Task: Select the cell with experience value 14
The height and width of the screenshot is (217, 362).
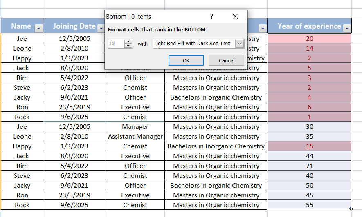Action: click(x=309, y=48)
